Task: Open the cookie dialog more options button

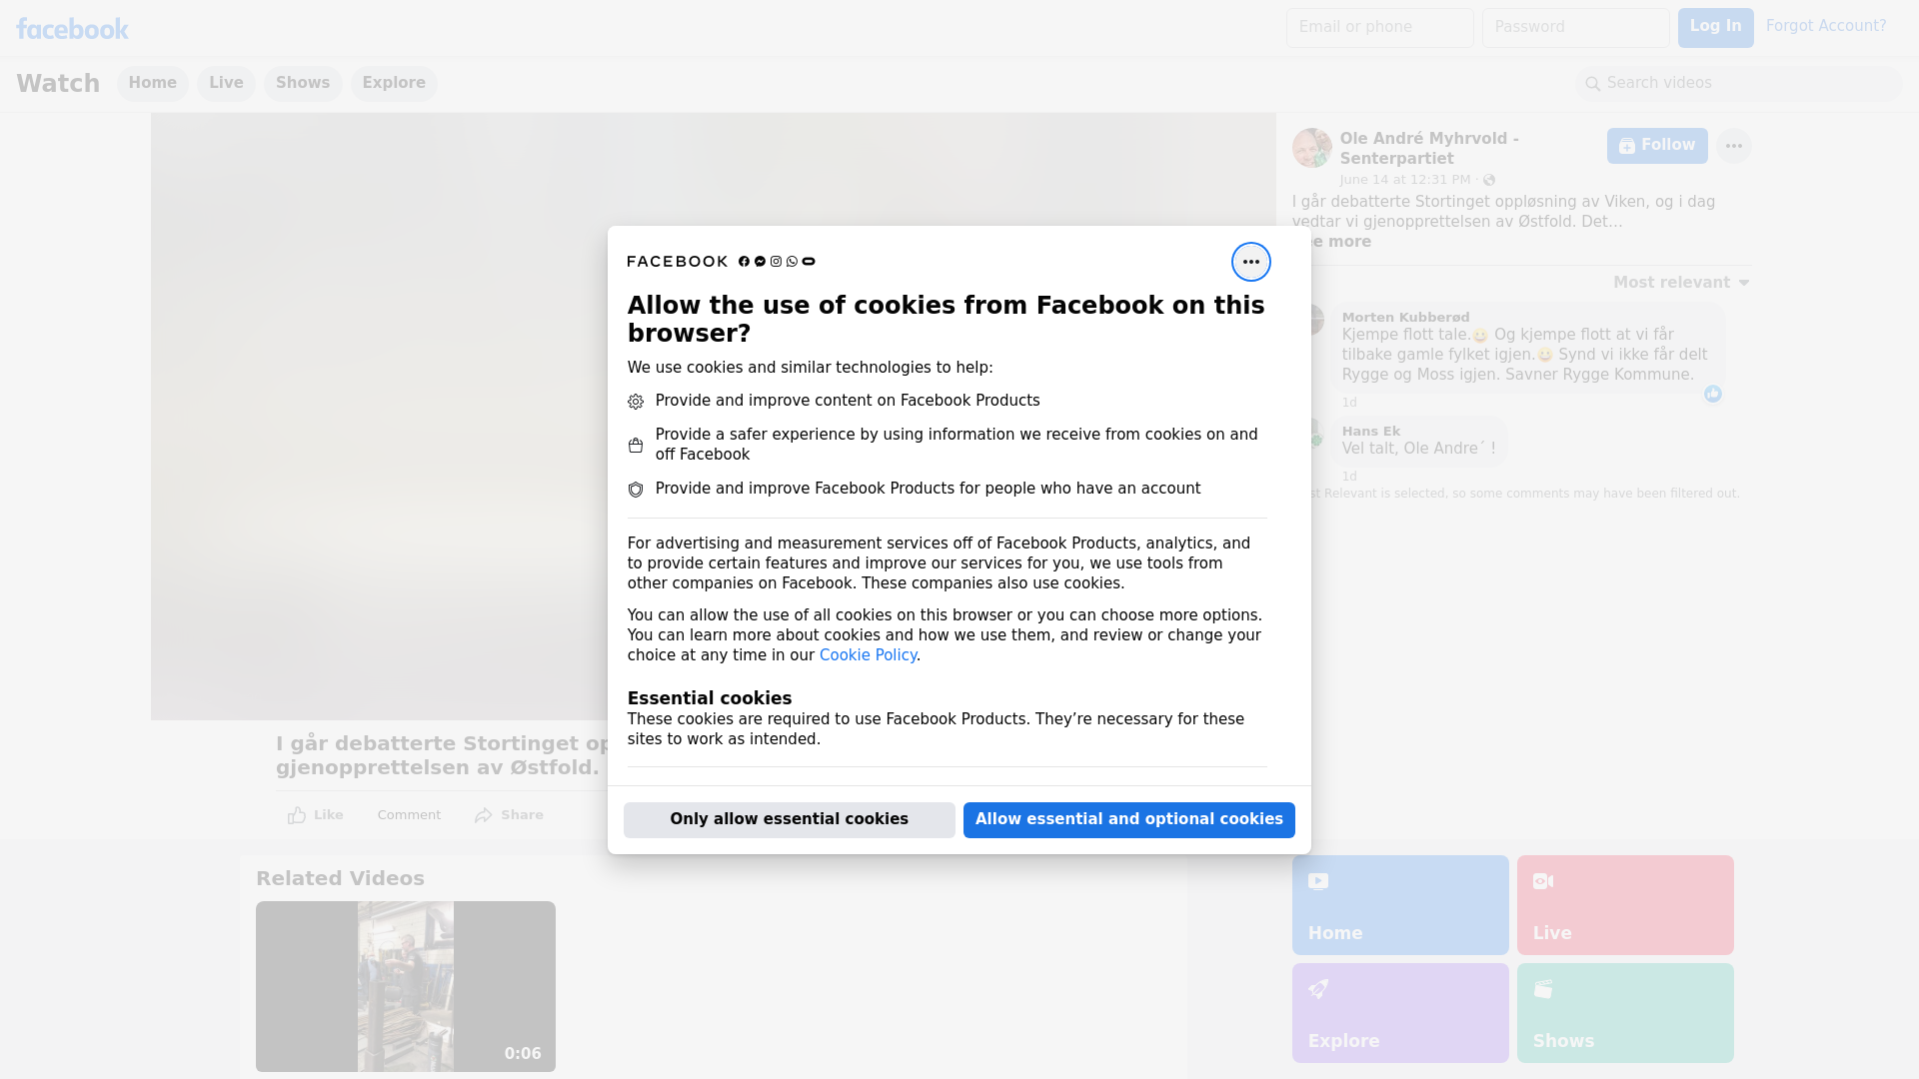Action: click(1250, 262)
